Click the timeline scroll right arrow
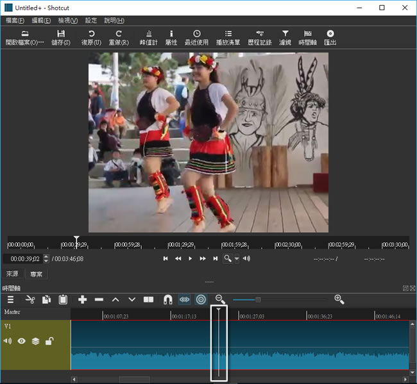Image resolution: width=417 pixels, height=384 pixels. click(x=405, y=380)
